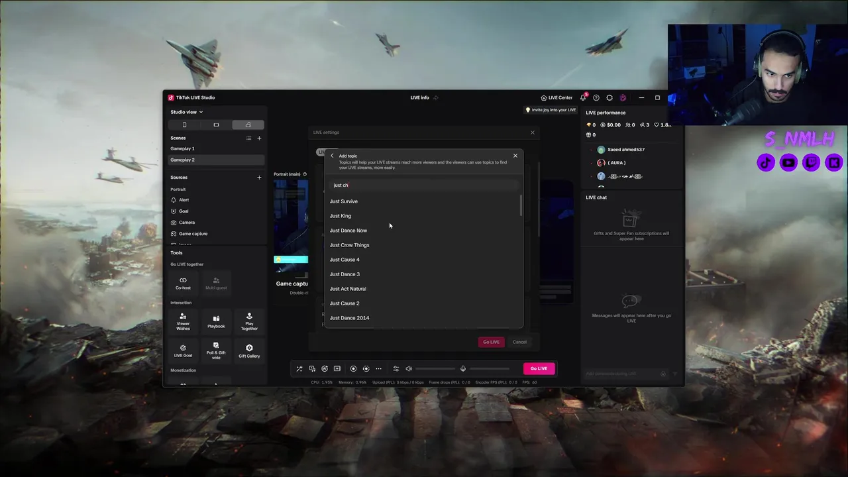Open the Studio view dropdown
Viewport: 848px width, 477px height.
(186, 112)
